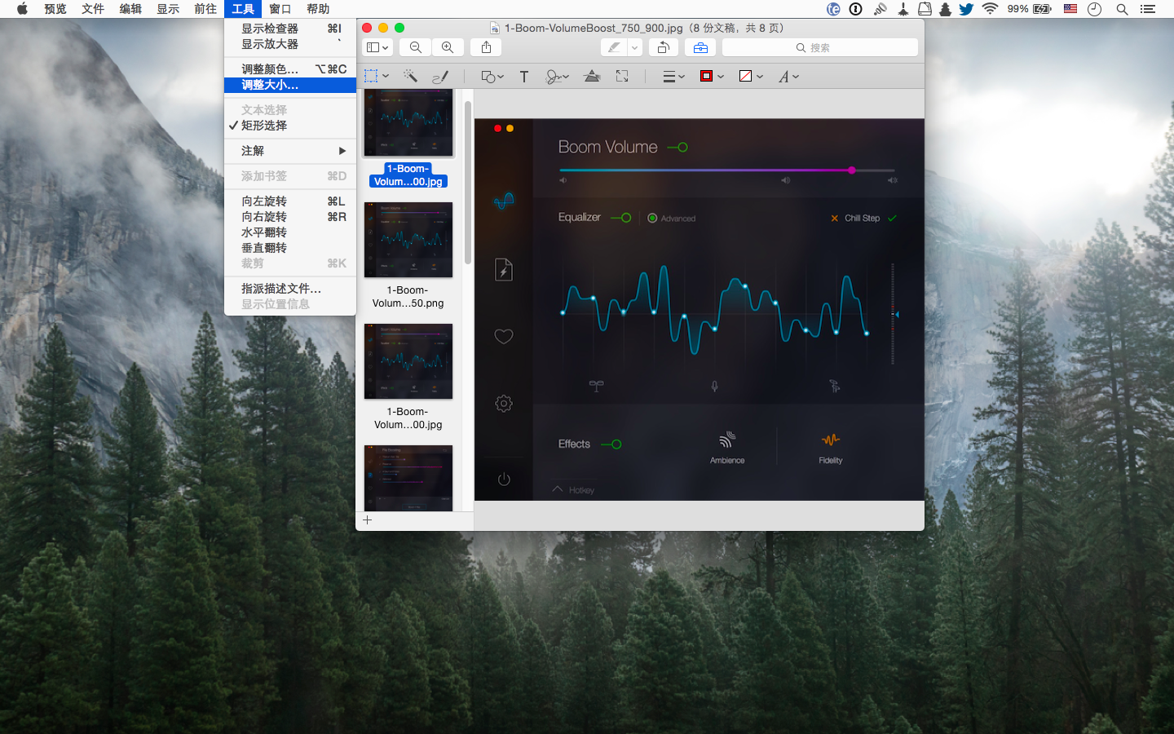The image size is (1174, 734).
Task: Open the border color dropdown
Action: pyautogui.click(x=712, y=76)
